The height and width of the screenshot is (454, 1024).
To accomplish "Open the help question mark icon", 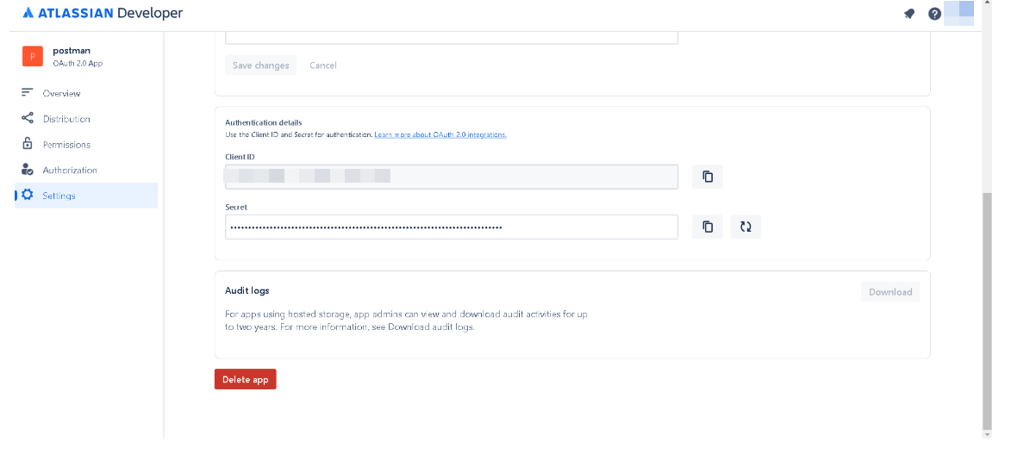I will pyautogui.click(x=933, y=14).
